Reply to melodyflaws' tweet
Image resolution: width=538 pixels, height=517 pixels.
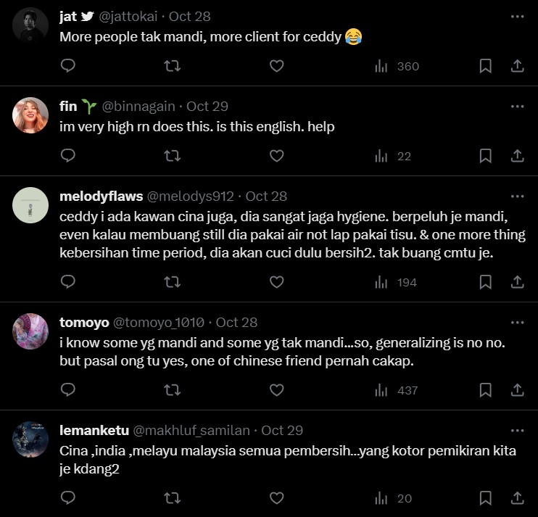(x=67, y=282)
